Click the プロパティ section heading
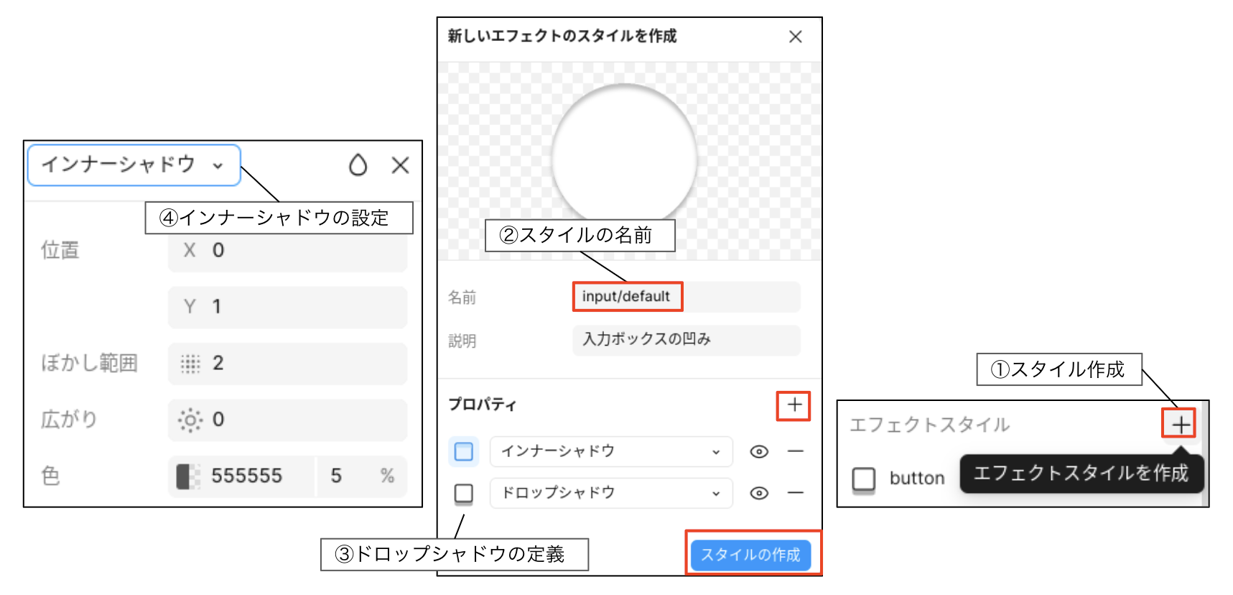The image size is (1233, 595). click(482, 405)
